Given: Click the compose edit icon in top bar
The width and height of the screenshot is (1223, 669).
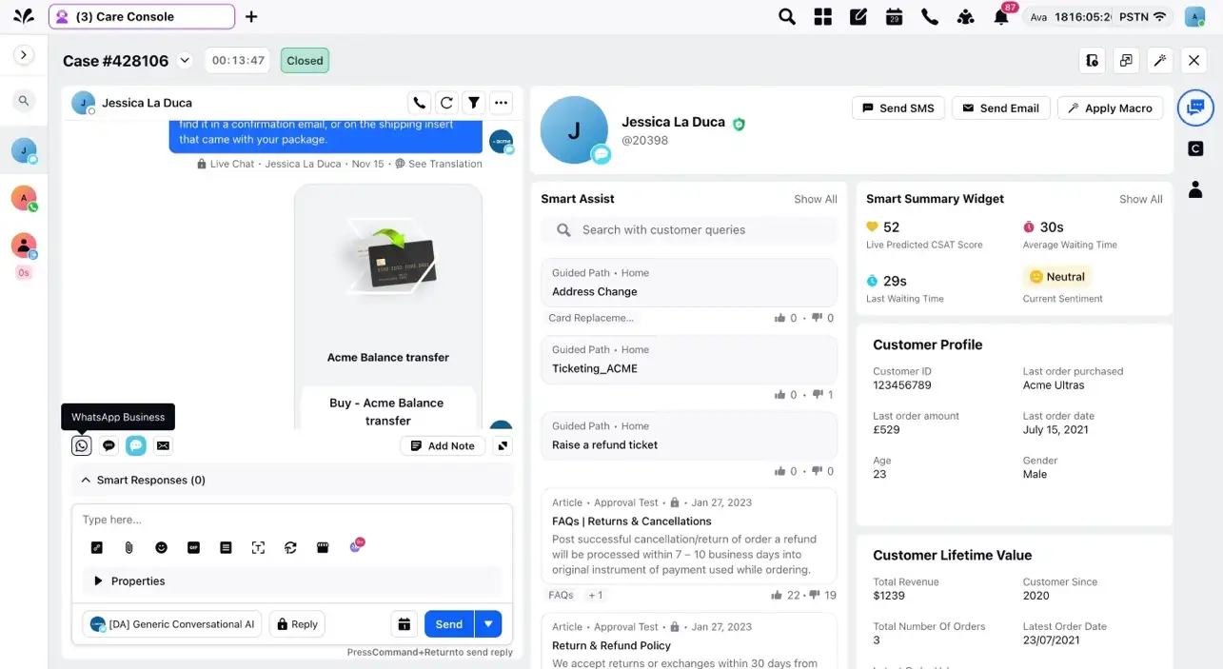Looking at the screenshot, I should [x=858, y=16].
